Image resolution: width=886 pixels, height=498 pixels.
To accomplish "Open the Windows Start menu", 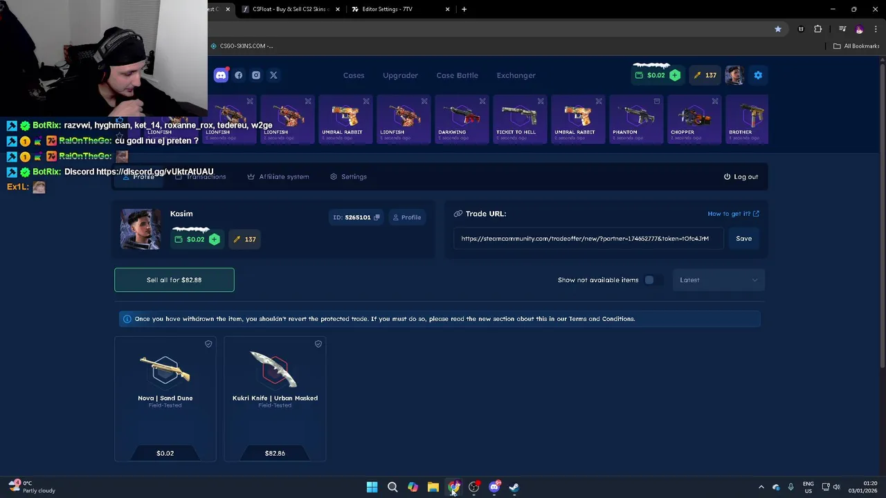I will (372, 487).
